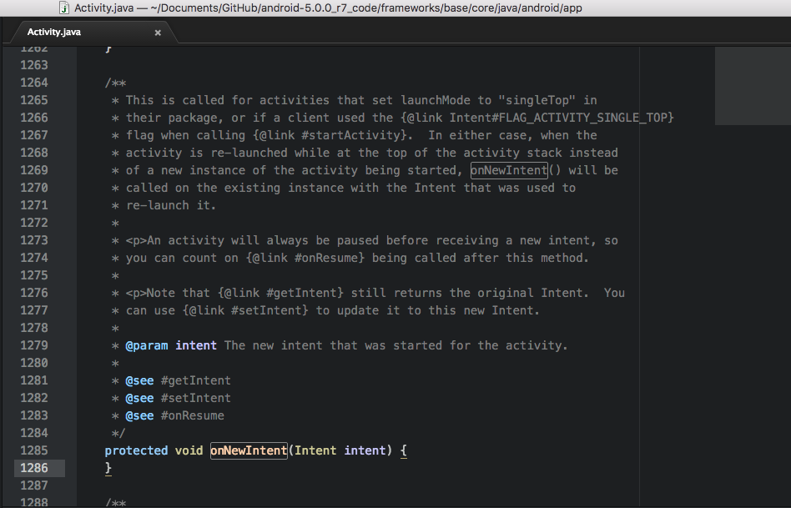Image resolution: width=791 pixels, height=508 pixels.
Task: Click the '/**' comment start on line 1264
Action: [x=115, y=83]
